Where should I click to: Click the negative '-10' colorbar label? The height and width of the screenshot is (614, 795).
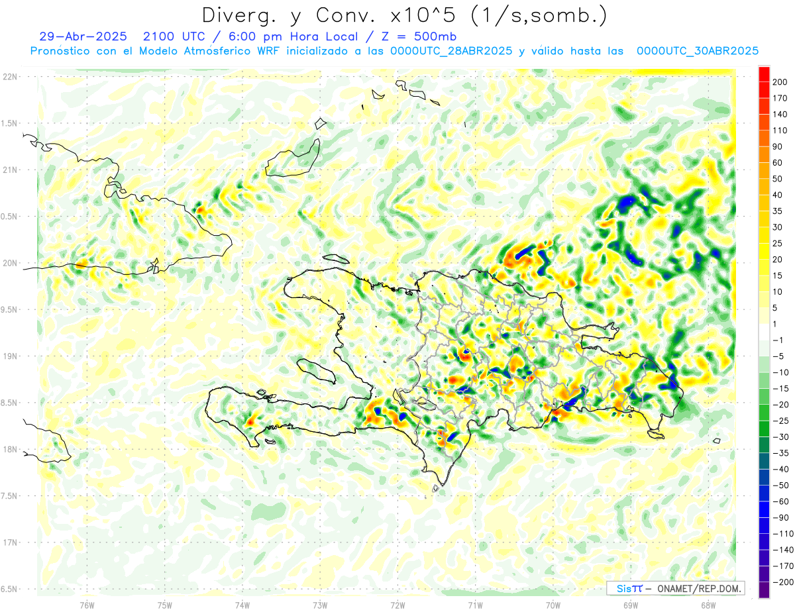[780, 372]
